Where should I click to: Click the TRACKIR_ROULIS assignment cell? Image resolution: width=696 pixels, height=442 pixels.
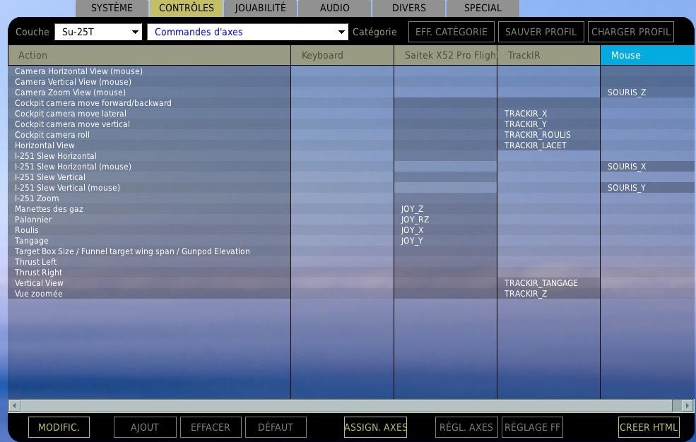[x=548, y=136]
